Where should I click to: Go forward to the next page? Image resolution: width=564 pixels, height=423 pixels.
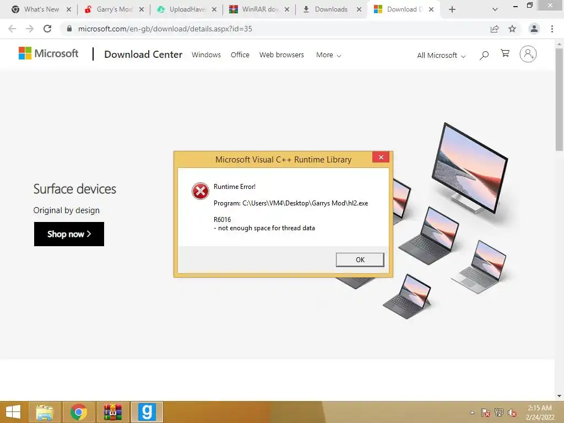(x=30, y=29)
